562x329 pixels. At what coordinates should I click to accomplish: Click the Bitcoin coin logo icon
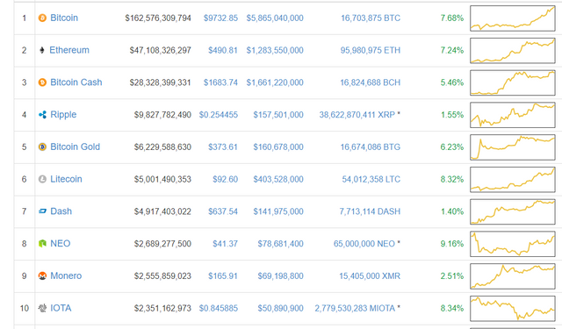click(42, 18)
